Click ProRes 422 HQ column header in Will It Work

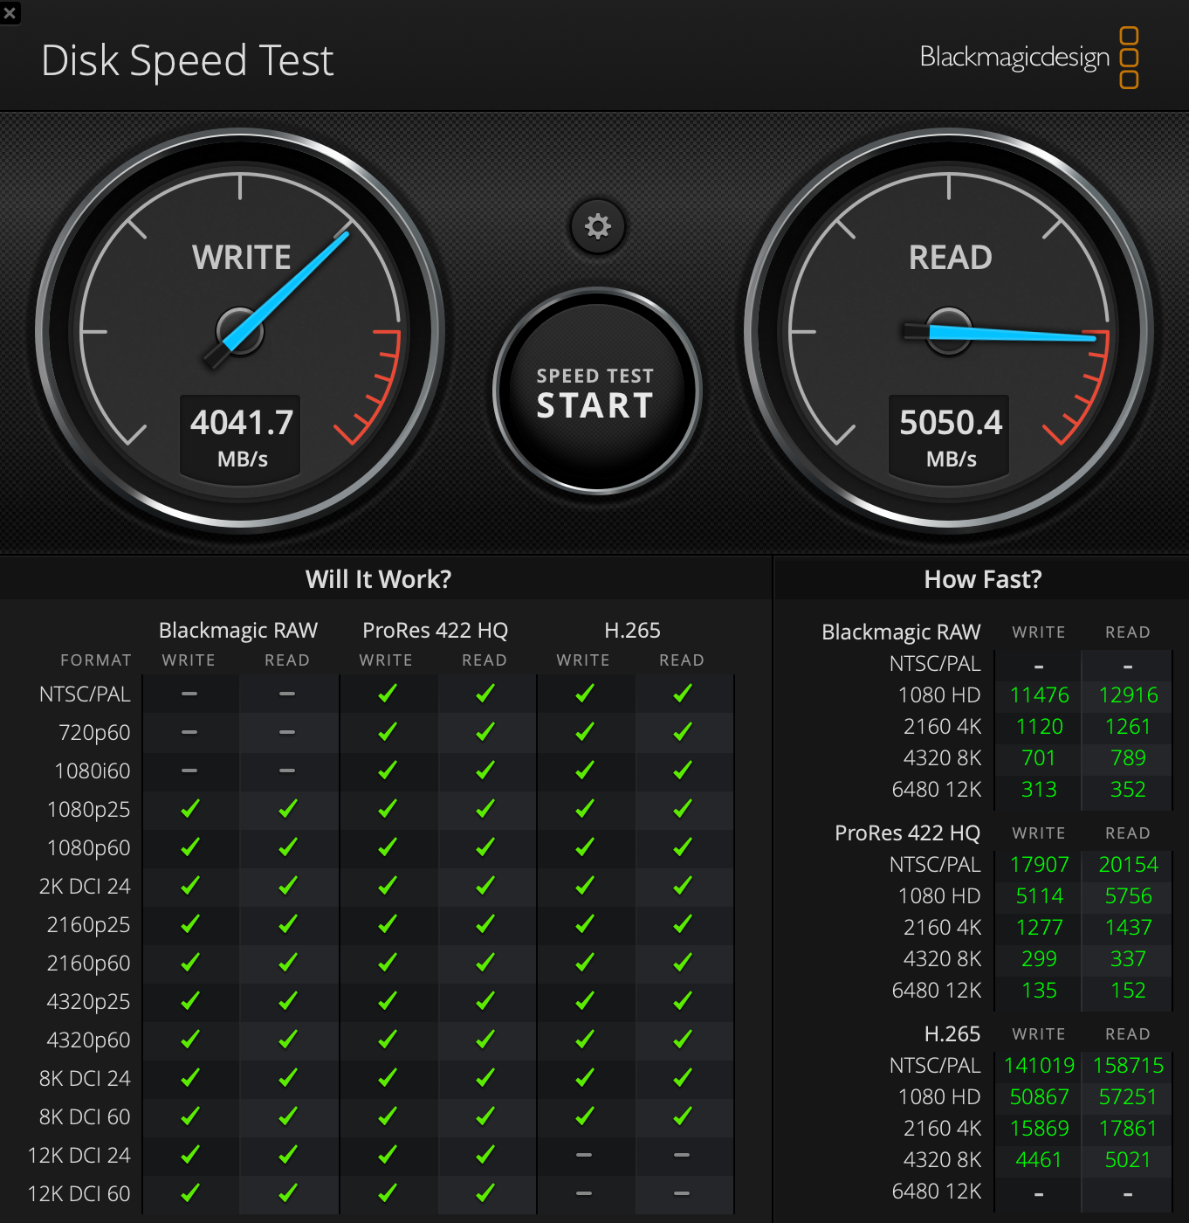pos(435,630)
